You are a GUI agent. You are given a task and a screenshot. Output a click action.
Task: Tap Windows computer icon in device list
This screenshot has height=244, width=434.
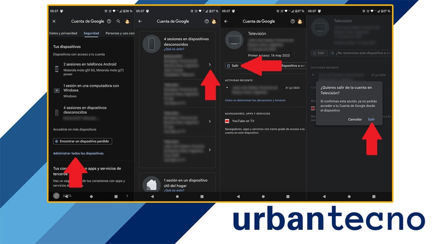coord(57,90)
